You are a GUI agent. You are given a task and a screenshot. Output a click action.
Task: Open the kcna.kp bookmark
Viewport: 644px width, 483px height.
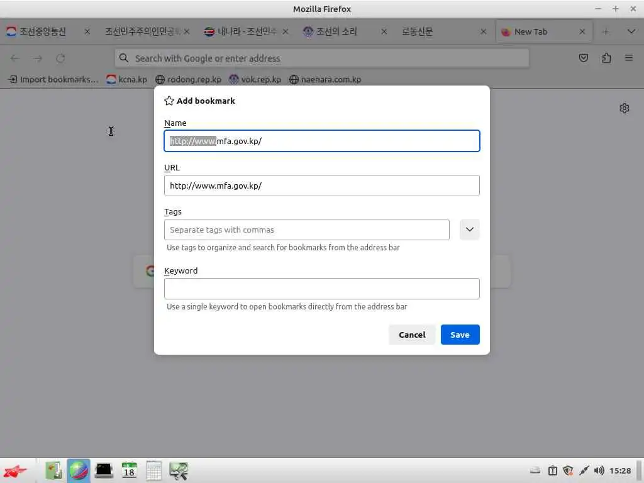(126, 80)
